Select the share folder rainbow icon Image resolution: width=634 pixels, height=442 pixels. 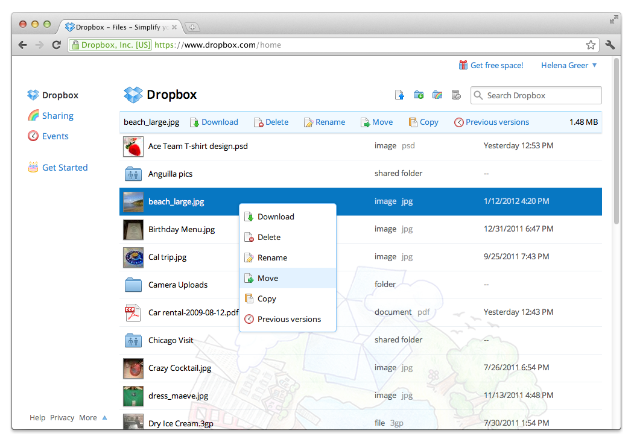437,95
